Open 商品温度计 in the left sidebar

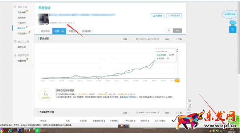pos(23,33)
